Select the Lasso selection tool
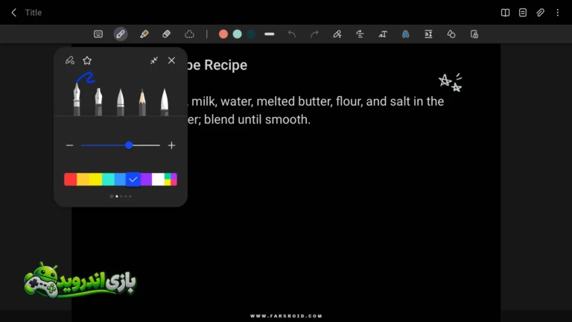Screen dimensions: 572x322 pos(189,34)
